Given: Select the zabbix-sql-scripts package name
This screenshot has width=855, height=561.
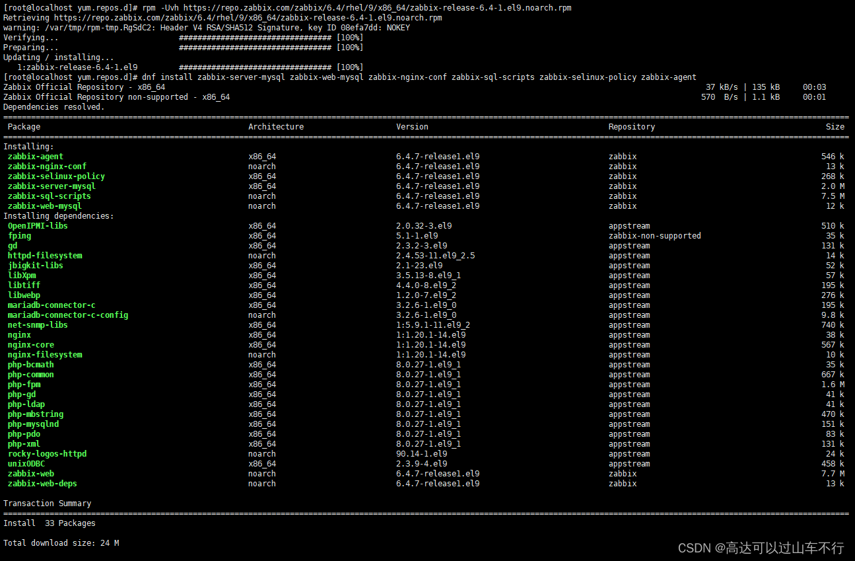Looking at the screenshot, I should pos(50,196).
